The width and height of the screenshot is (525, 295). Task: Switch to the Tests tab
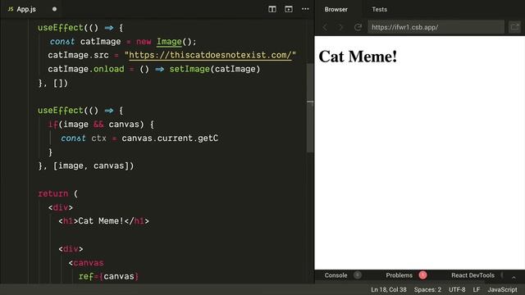coord(379,9)
